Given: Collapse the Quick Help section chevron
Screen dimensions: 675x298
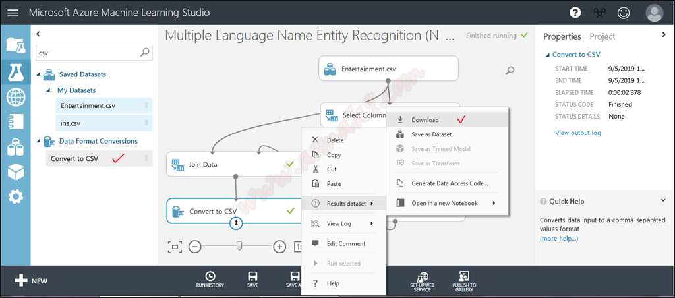Looking at the screenshot, I should [663, 200].
